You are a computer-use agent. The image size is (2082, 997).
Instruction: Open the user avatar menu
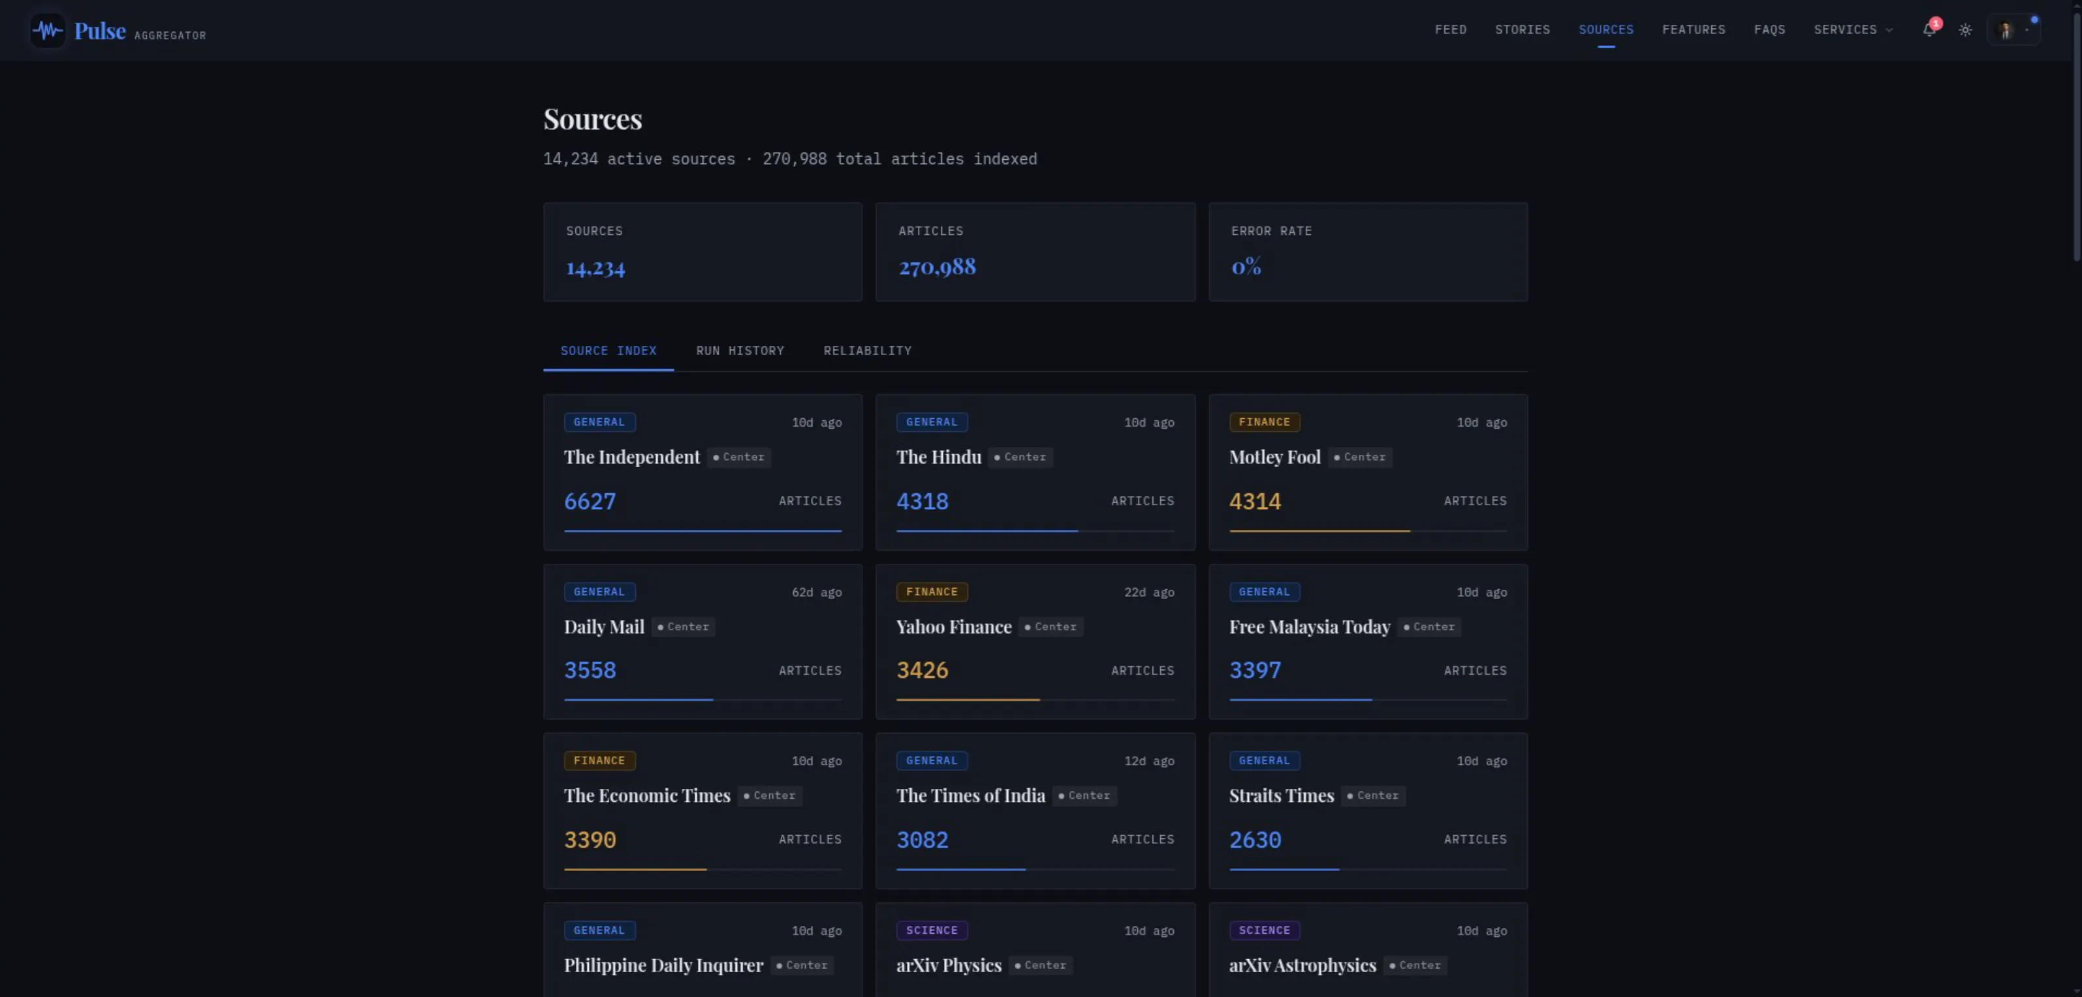pyautogui.click(x=2013, y=30)
